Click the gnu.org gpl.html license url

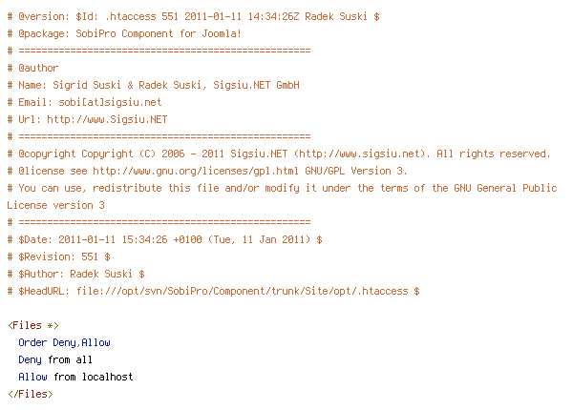[196, 171]
